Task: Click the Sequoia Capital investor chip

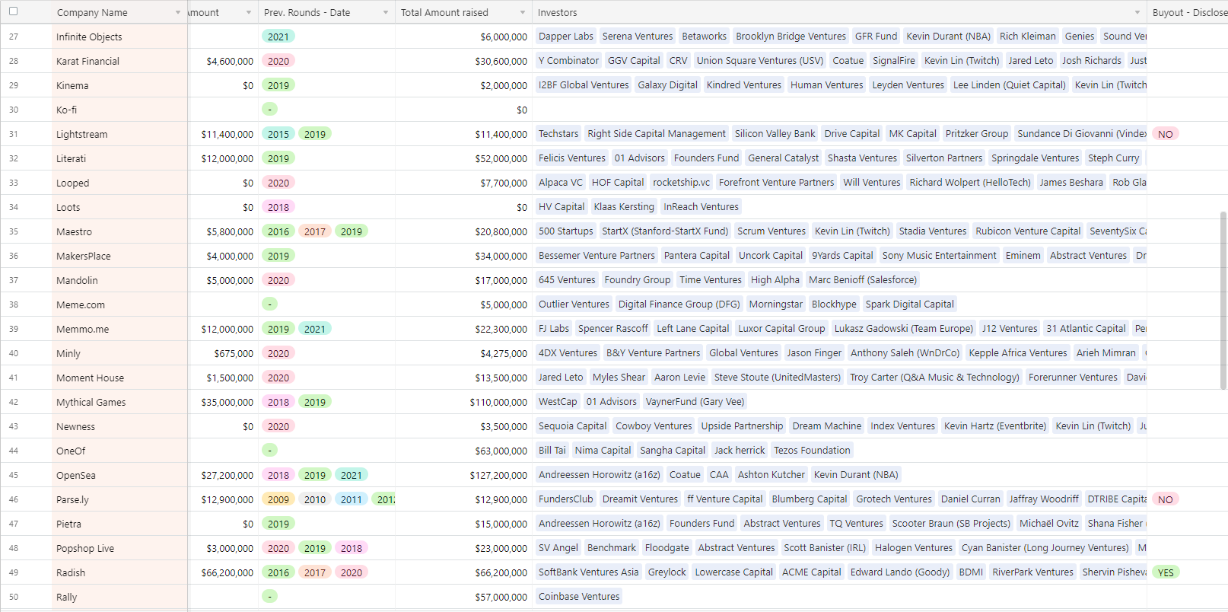Action: (572, 426)
